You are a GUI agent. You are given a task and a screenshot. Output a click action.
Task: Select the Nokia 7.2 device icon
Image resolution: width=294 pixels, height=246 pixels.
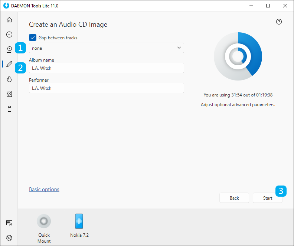[x=79, y=221]
